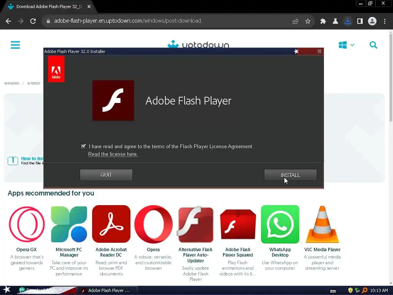Click the INSTALL button in Flash installer
This screenshot has height=295, width=393.
coord(290,175)
